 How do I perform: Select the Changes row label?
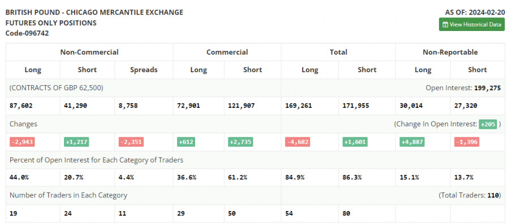pos(23,124)
